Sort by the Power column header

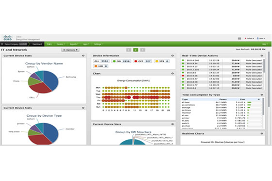[x=223, y=99]
